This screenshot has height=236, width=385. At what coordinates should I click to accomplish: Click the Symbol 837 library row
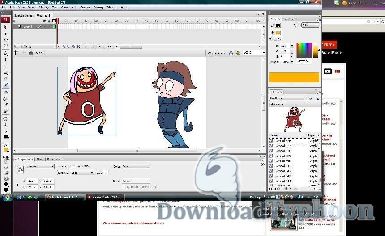pos(293,146)
